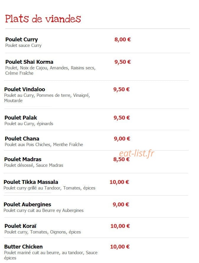This screenshot has width=199, height=263.
Task: Click the 9,50 € price beside Poulet Vindaloo
Action: click(121, 89)
